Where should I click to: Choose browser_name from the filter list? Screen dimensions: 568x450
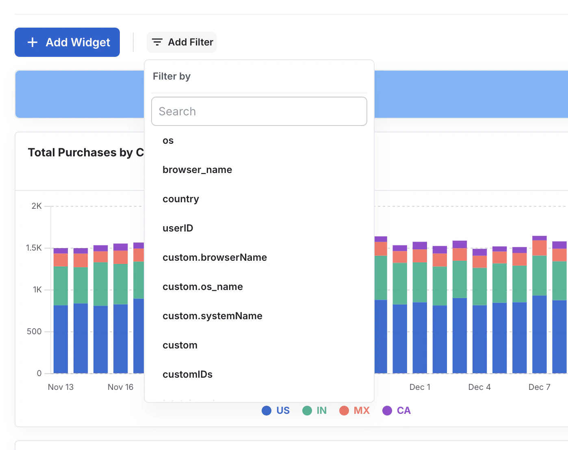click(x=197, y=169)
